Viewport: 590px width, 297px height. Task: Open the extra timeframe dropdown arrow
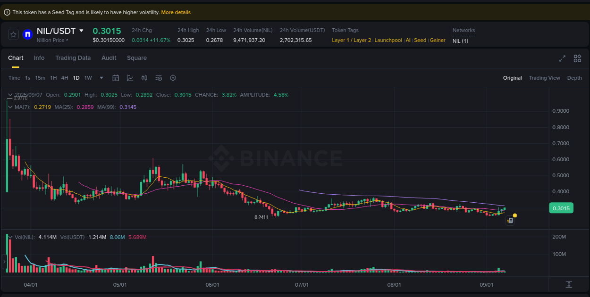click(101, 78)
